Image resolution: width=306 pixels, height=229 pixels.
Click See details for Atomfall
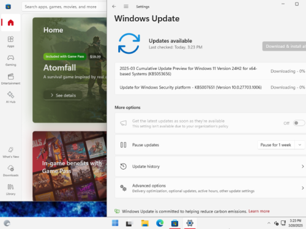point(63,96)
